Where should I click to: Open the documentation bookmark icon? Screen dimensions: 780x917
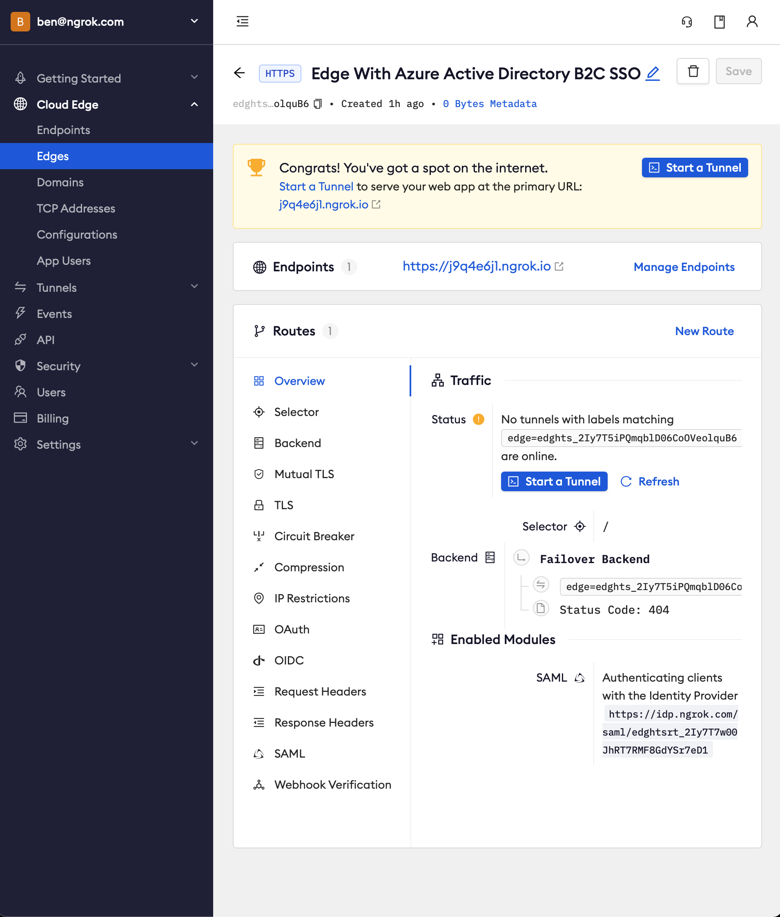tap(720, 22)
